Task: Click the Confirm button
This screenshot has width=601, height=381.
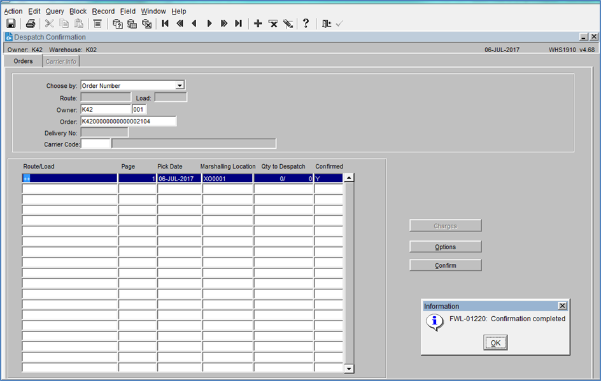Action: 446,265
